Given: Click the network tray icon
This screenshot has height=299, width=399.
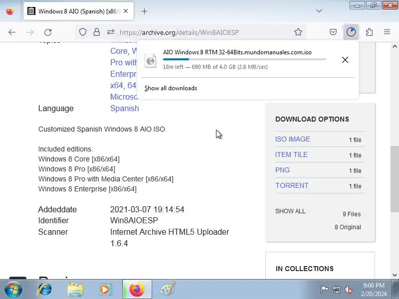Looking at the screenshot, I should pos(336,290).
